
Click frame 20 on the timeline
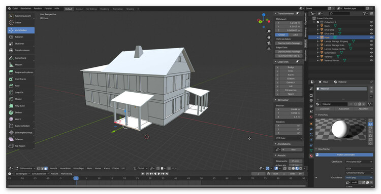click(124, 178)
